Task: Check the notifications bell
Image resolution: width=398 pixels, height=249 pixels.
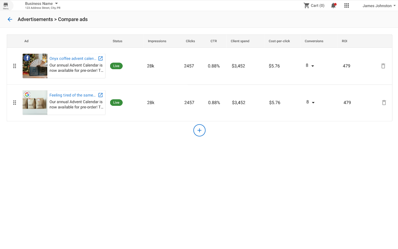Action: [x=333, y=6]
